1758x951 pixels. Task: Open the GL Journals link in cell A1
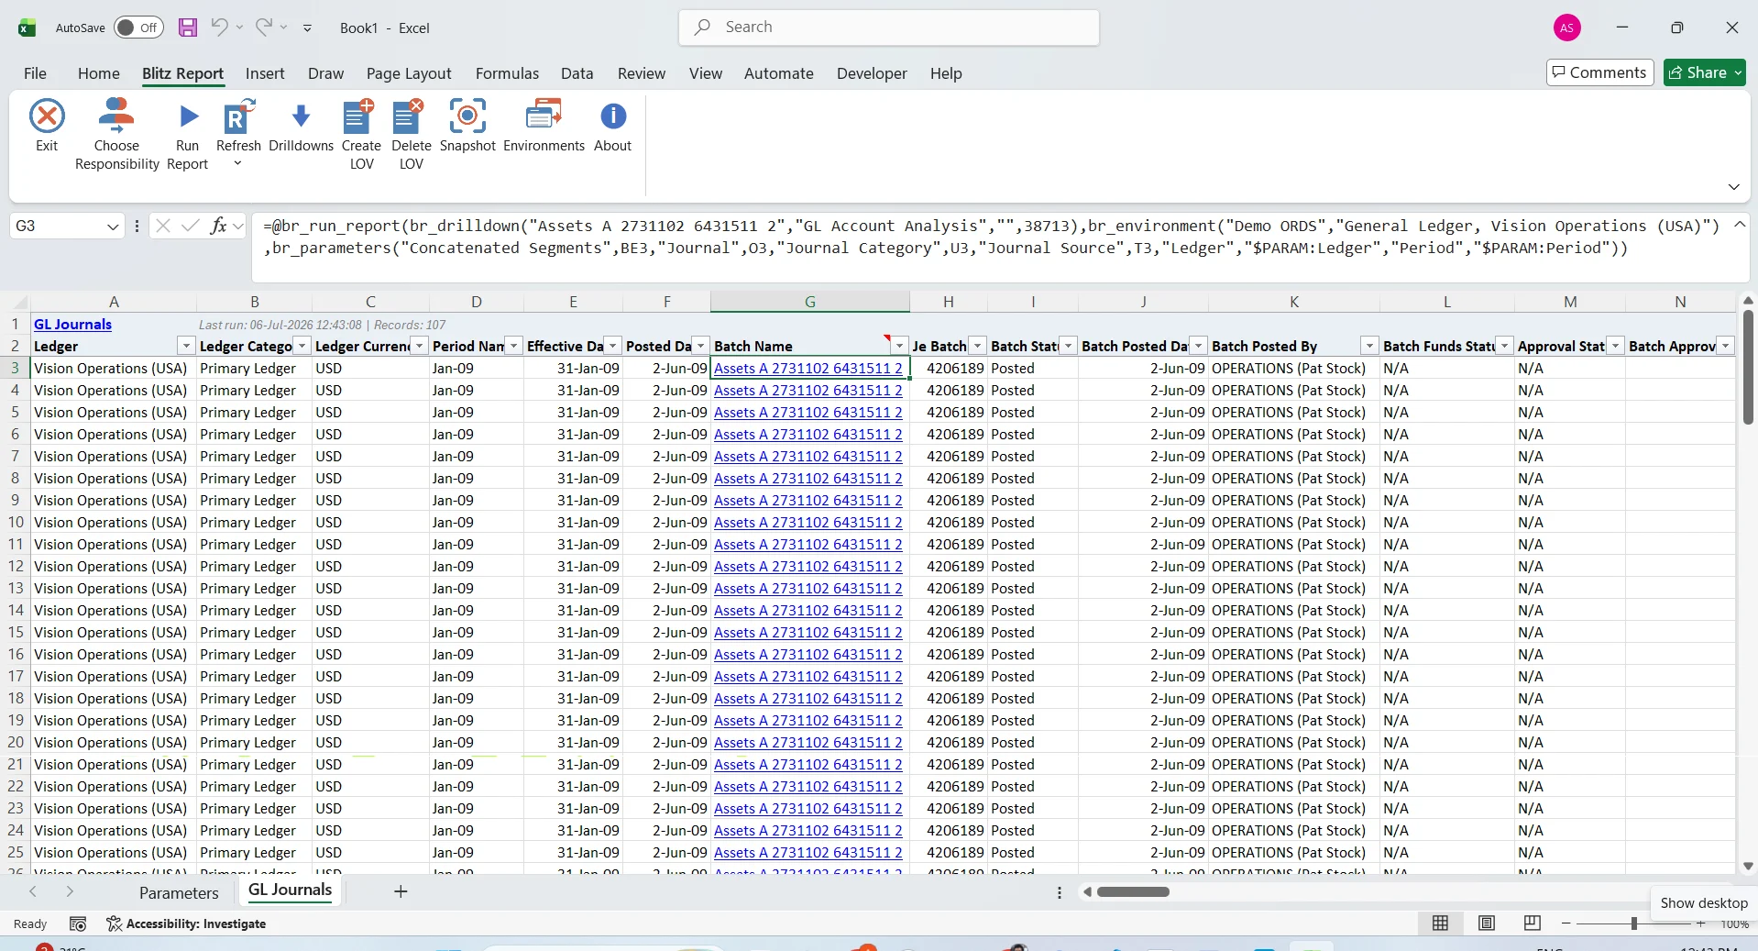[72, 324]
